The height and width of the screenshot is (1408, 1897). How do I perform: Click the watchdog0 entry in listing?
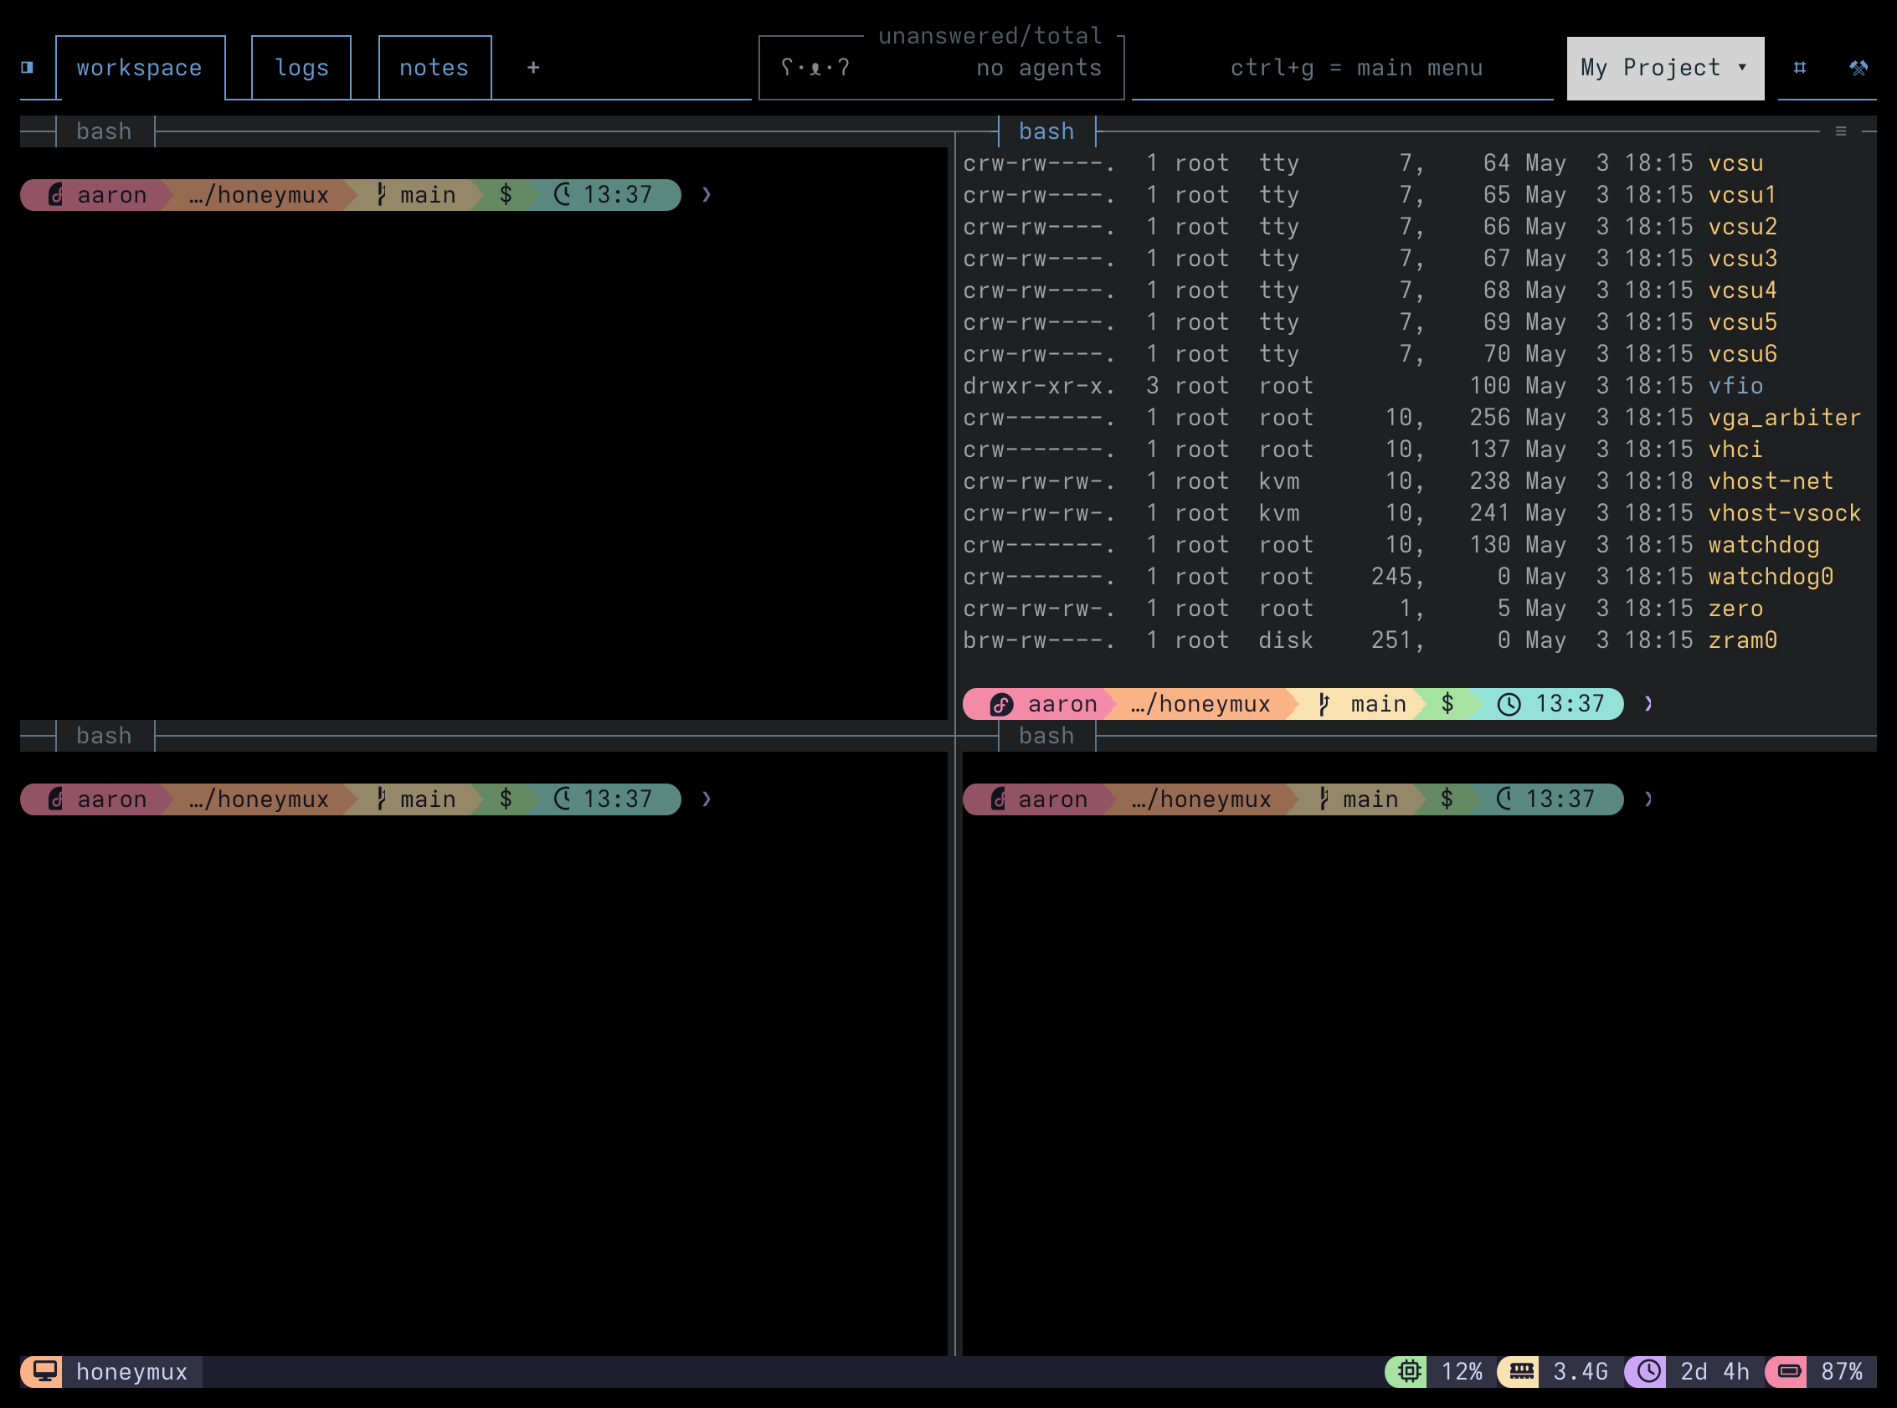(x=1771, y=577)
